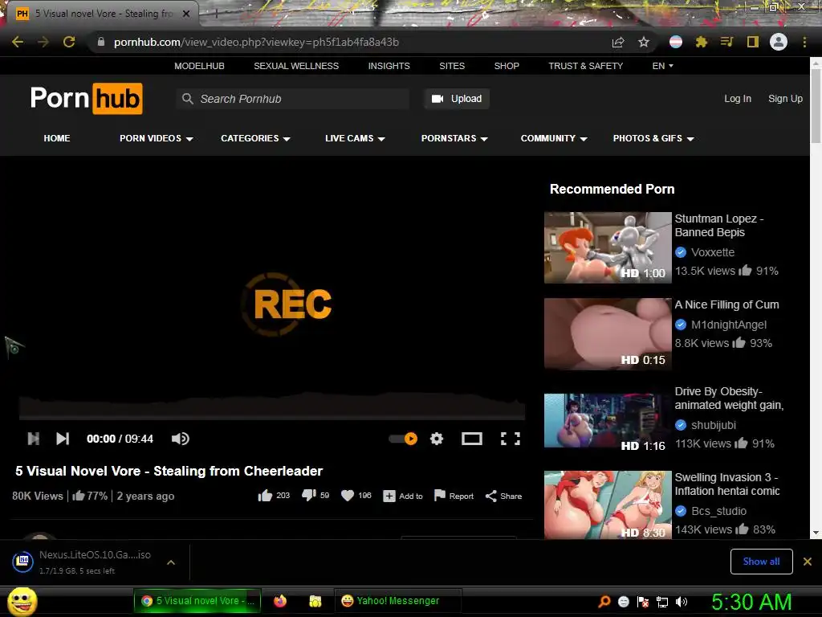Expand the Pornstars dropdown
822x617 pixels.
point(454,138)
